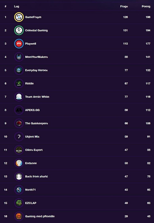This screenshot has width=154, height=223.
Task: Click the North71 team logo
Action: 19,190
